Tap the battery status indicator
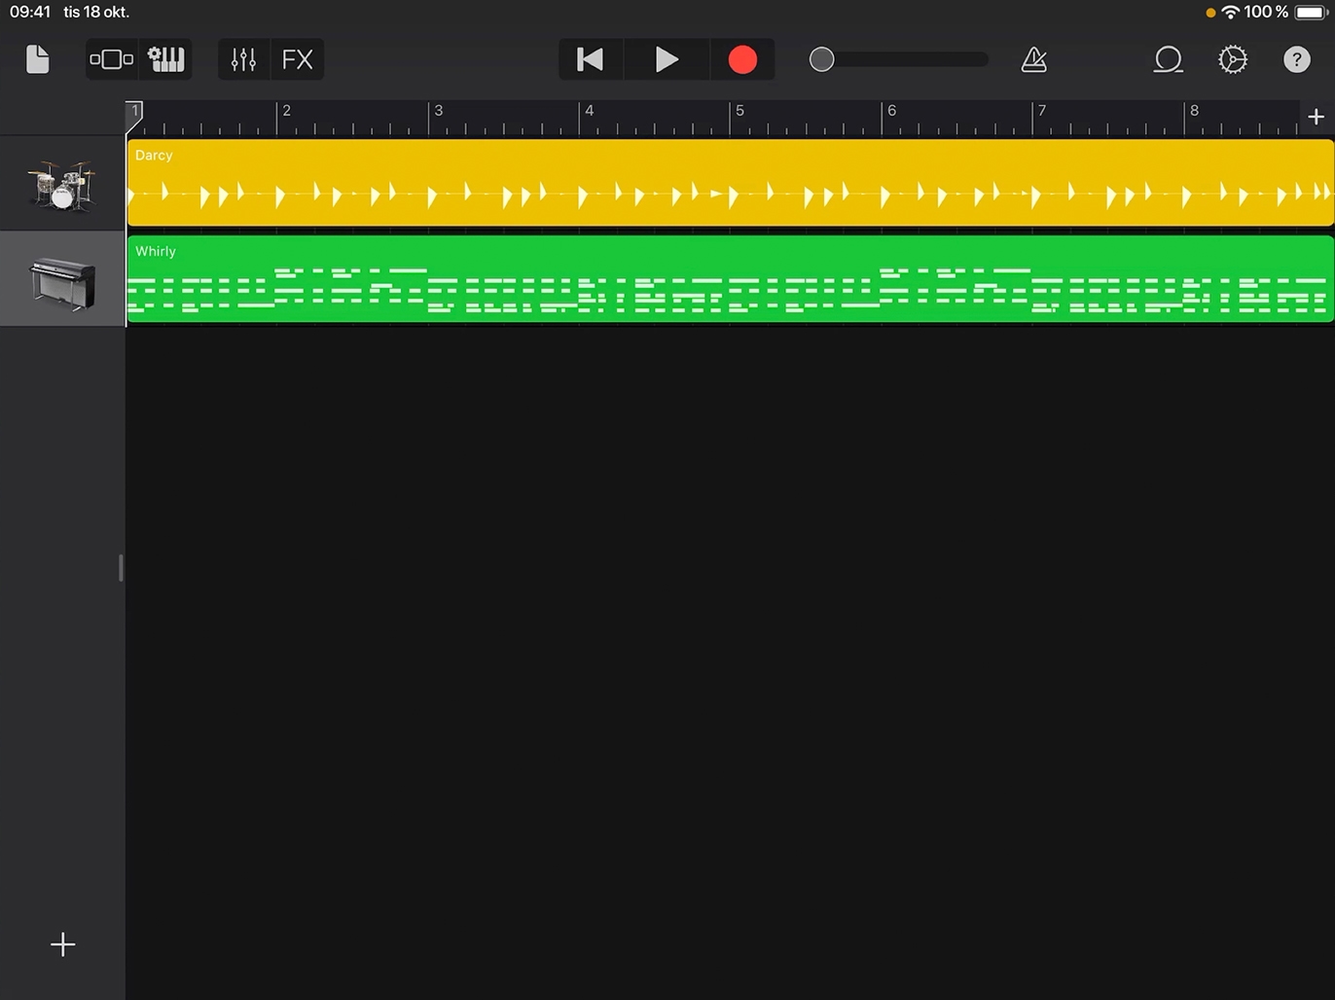The image size is (1335, 1000). coord(1312,12)
